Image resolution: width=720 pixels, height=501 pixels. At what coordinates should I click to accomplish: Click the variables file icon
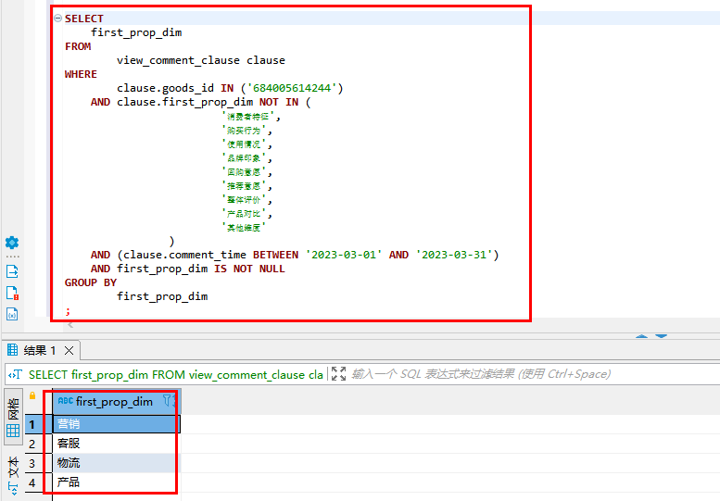tap(12, 314)
